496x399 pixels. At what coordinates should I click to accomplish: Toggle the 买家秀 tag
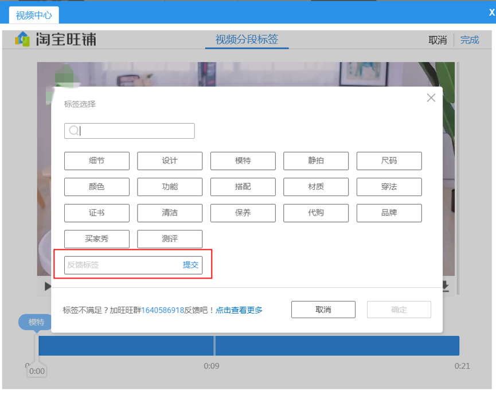point(96,239)
